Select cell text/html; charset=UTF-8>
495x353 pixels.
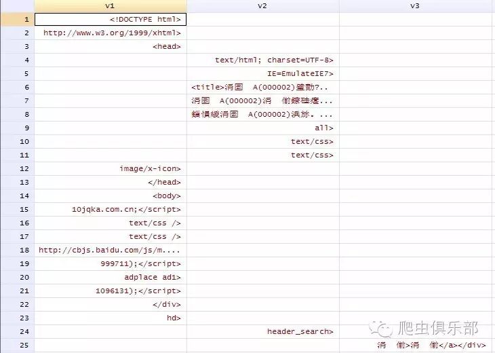coord(263,60)
